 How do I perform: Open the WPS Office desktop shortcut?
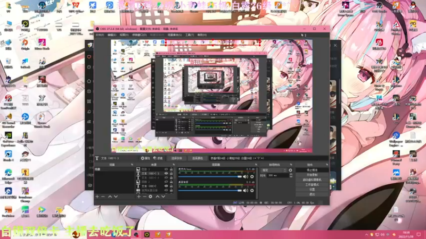point(75,7)
